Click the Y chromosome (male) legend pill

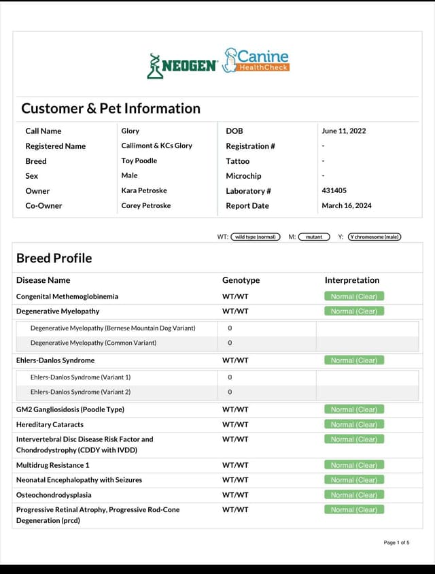point(375,237)
